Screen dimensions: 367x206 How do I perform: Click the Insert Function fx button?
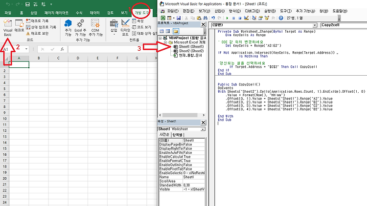click(x=62, y=49)
